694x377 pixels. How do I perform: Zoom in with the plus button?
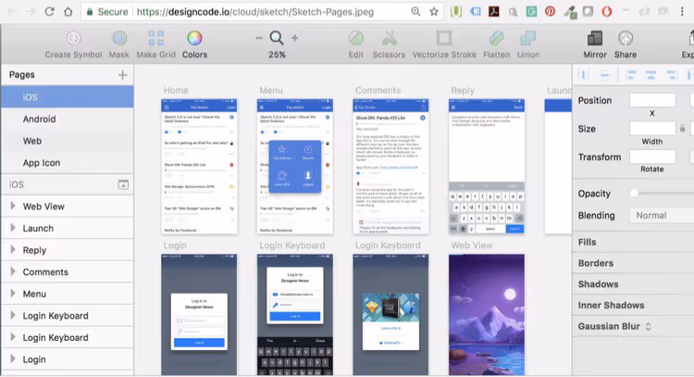(x=295, y=38)
